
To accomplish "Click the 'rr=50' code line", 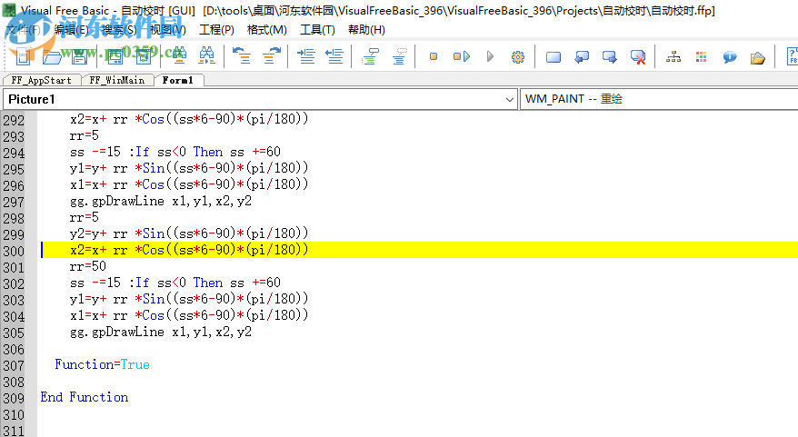I will click(88, 266).
